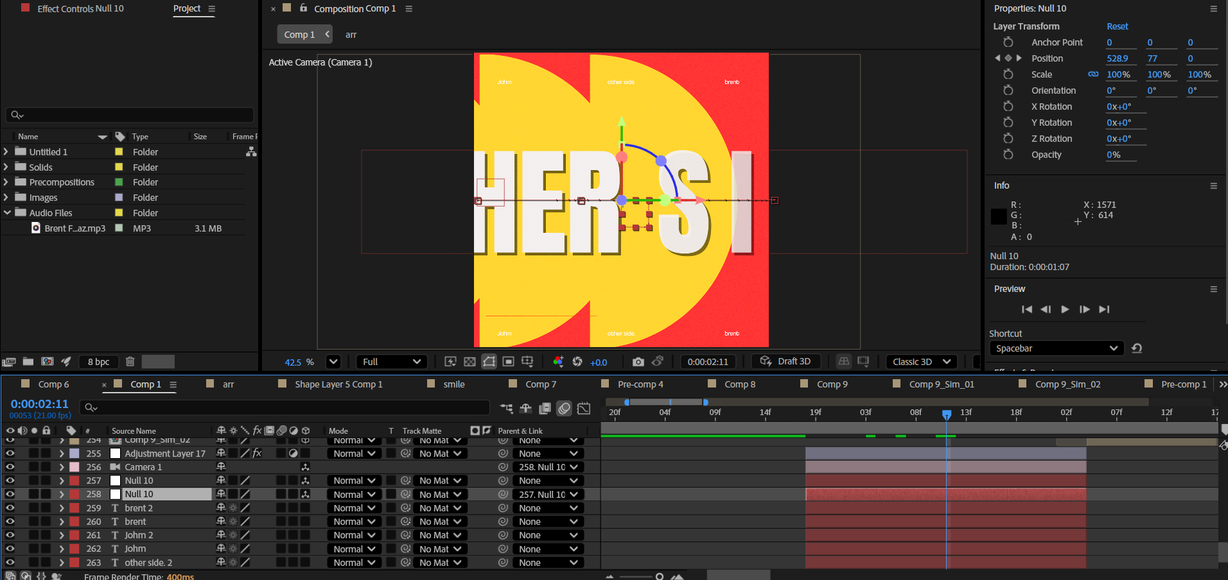Screen dimensions: 1228x580
Task: Enable motion blur for timeline layers
Action: (564, 408)
